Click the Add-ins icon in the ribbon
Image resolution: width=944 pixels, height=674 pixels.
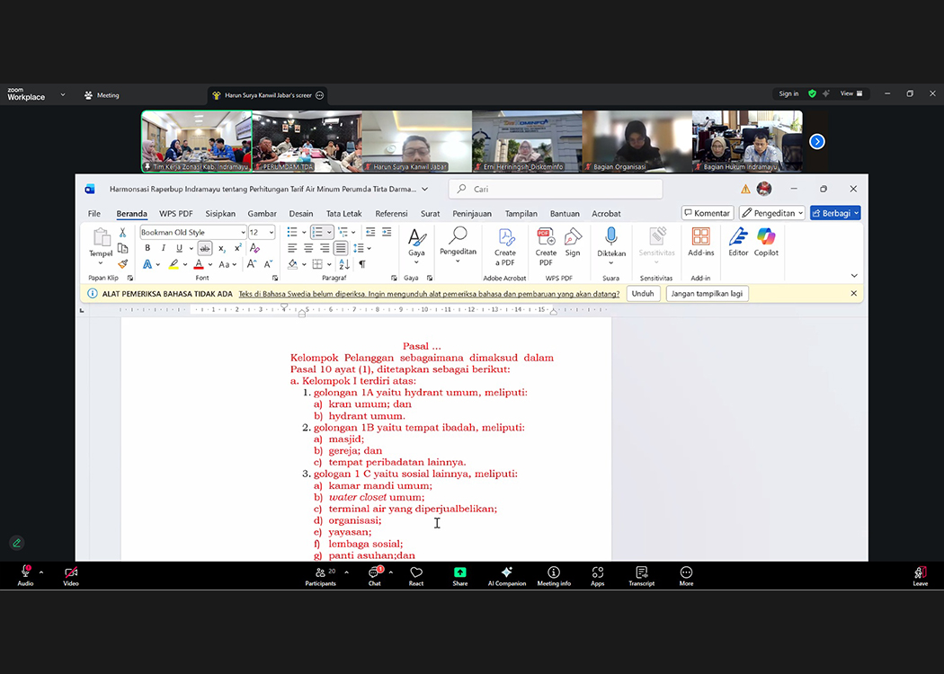tap(700, 237)
